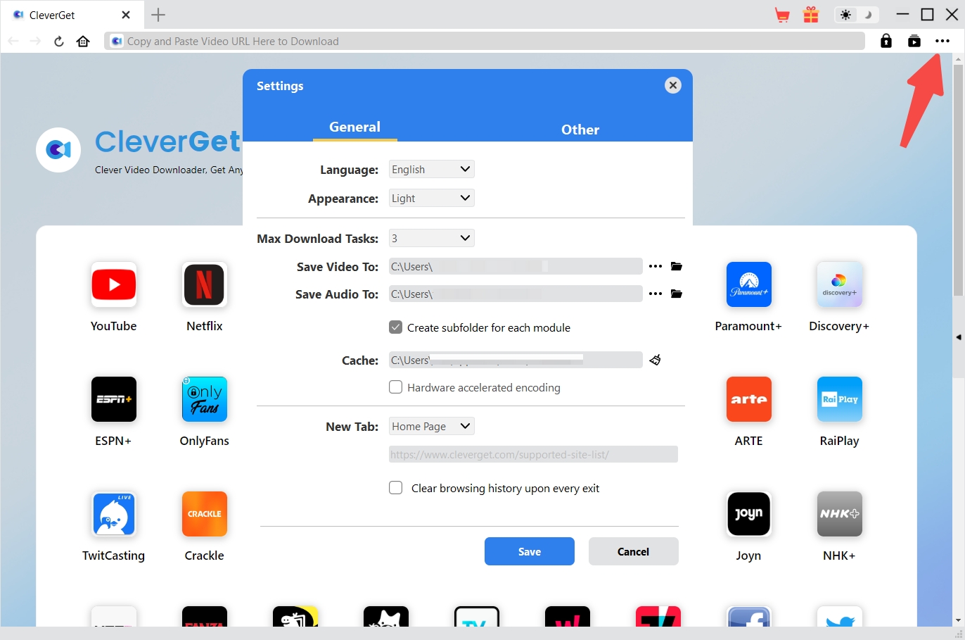Image resolution: width=965 pixels, height=640 pixels.
Task: Expand the Language dropdown
Action: pos(432,169)
